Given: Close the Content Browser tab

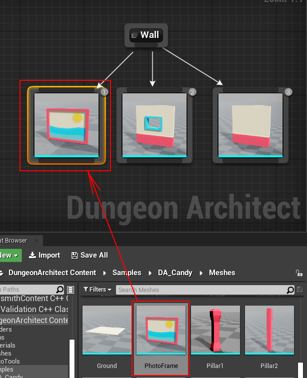Looking at the screenshot, I should coord(36,241).
